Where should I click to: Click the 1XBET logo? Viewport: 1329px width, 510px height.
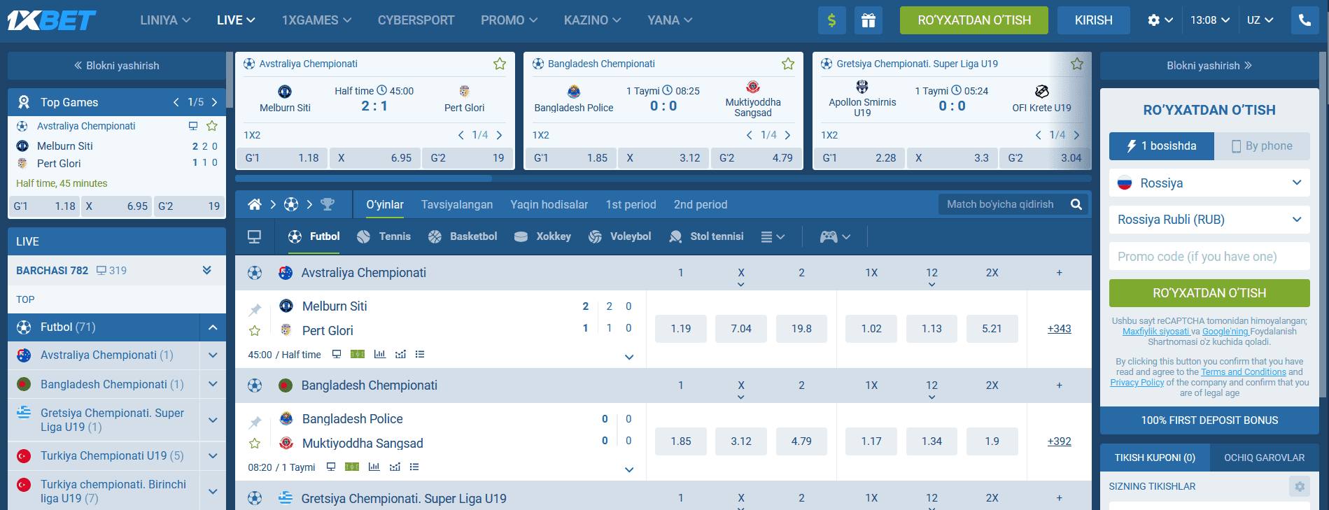pos(52,20)
